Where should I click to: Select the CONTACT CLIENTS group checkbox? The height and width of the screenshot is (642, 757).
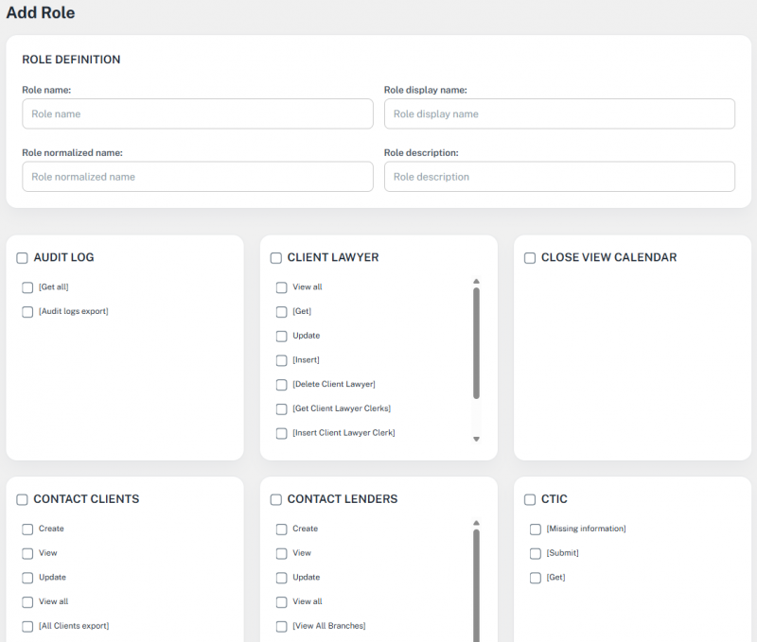click(x=22, y=500)
